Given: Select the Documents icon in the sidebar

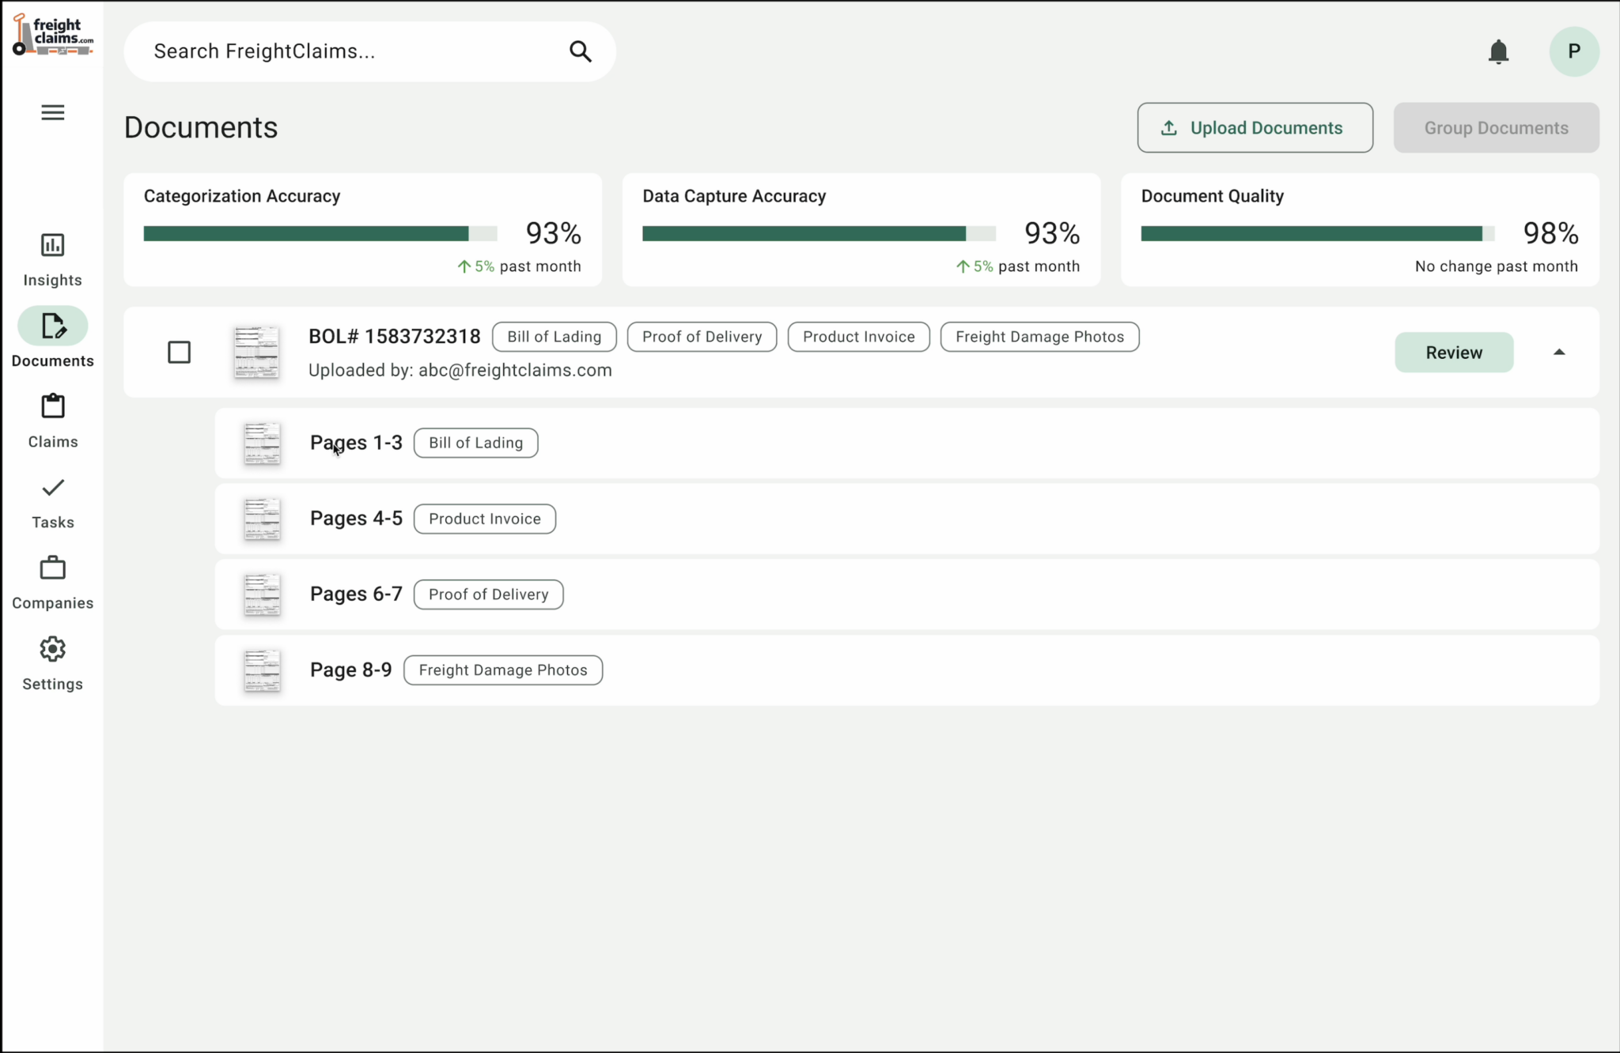Looking at the screenshot, I should (52, 326).
